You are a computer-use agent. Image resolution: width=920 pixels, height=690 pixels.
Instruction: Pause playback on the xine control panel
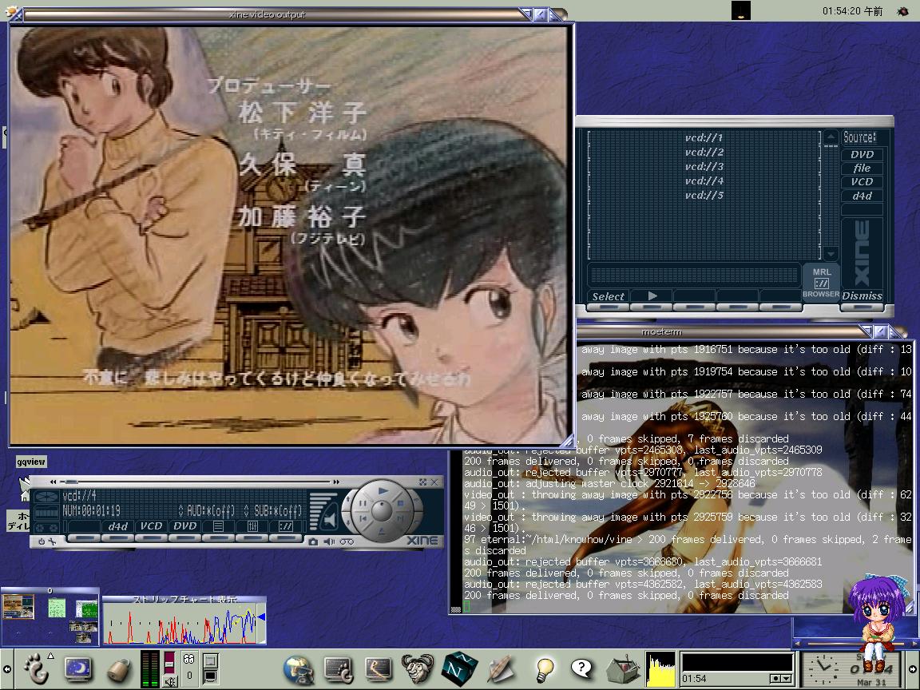click(x=363, y=504)
